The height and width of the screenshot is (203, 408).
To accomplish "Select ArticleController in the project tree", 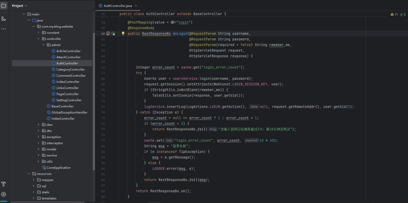I will (66, 51).
